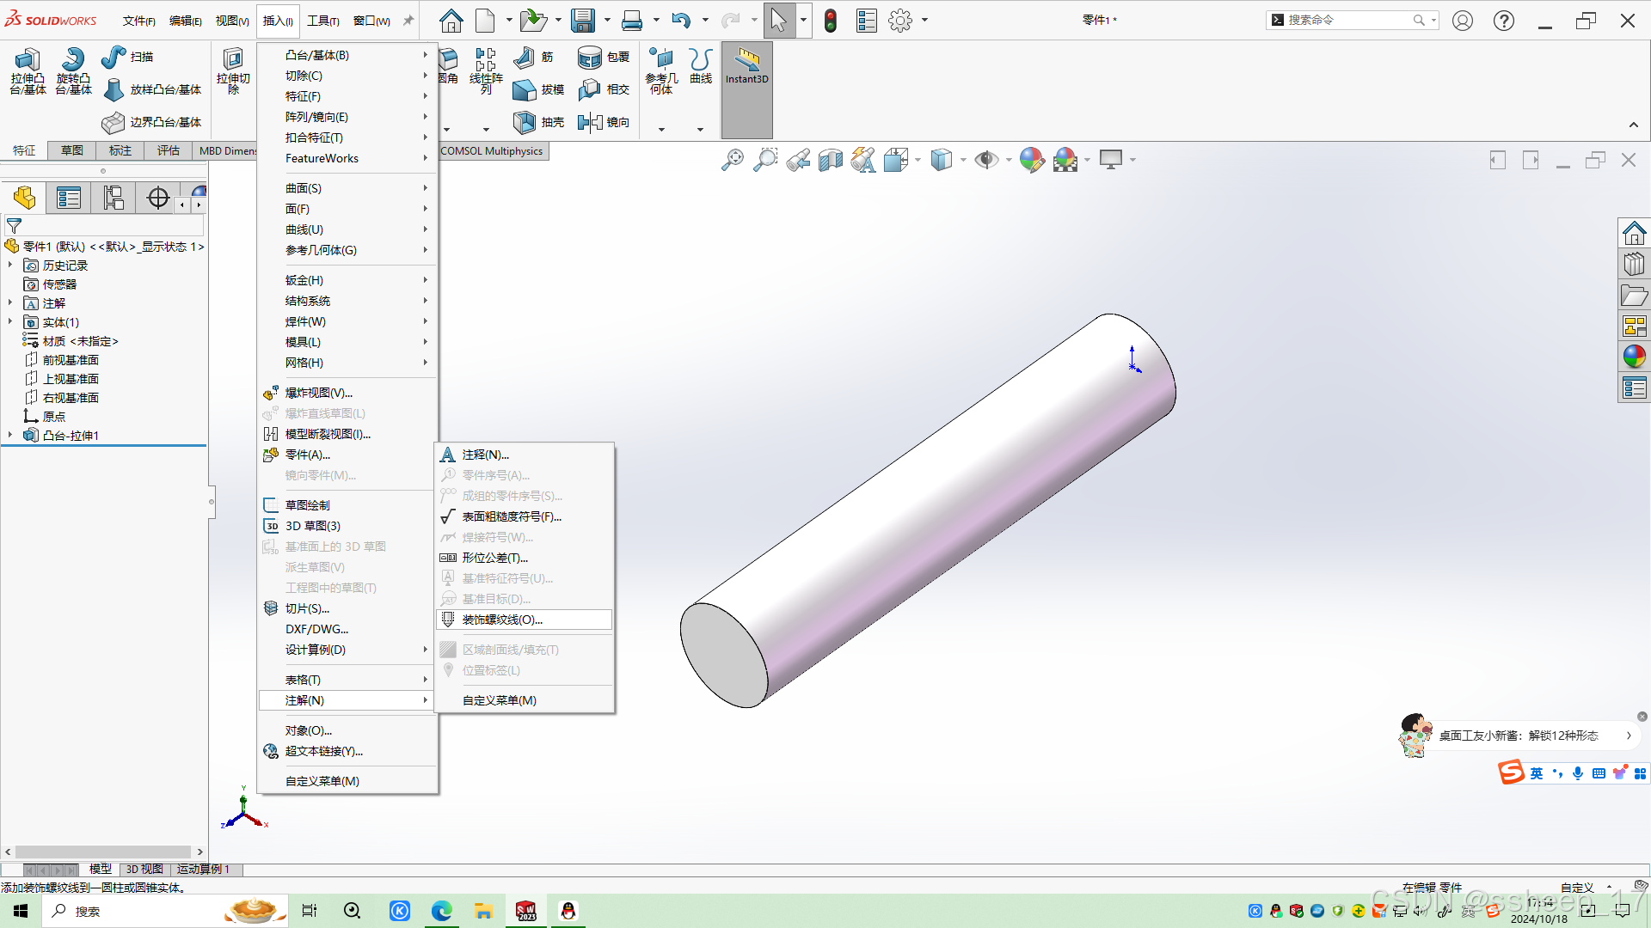Expand the 历史记录 tree node

click(x=10, y=266)
